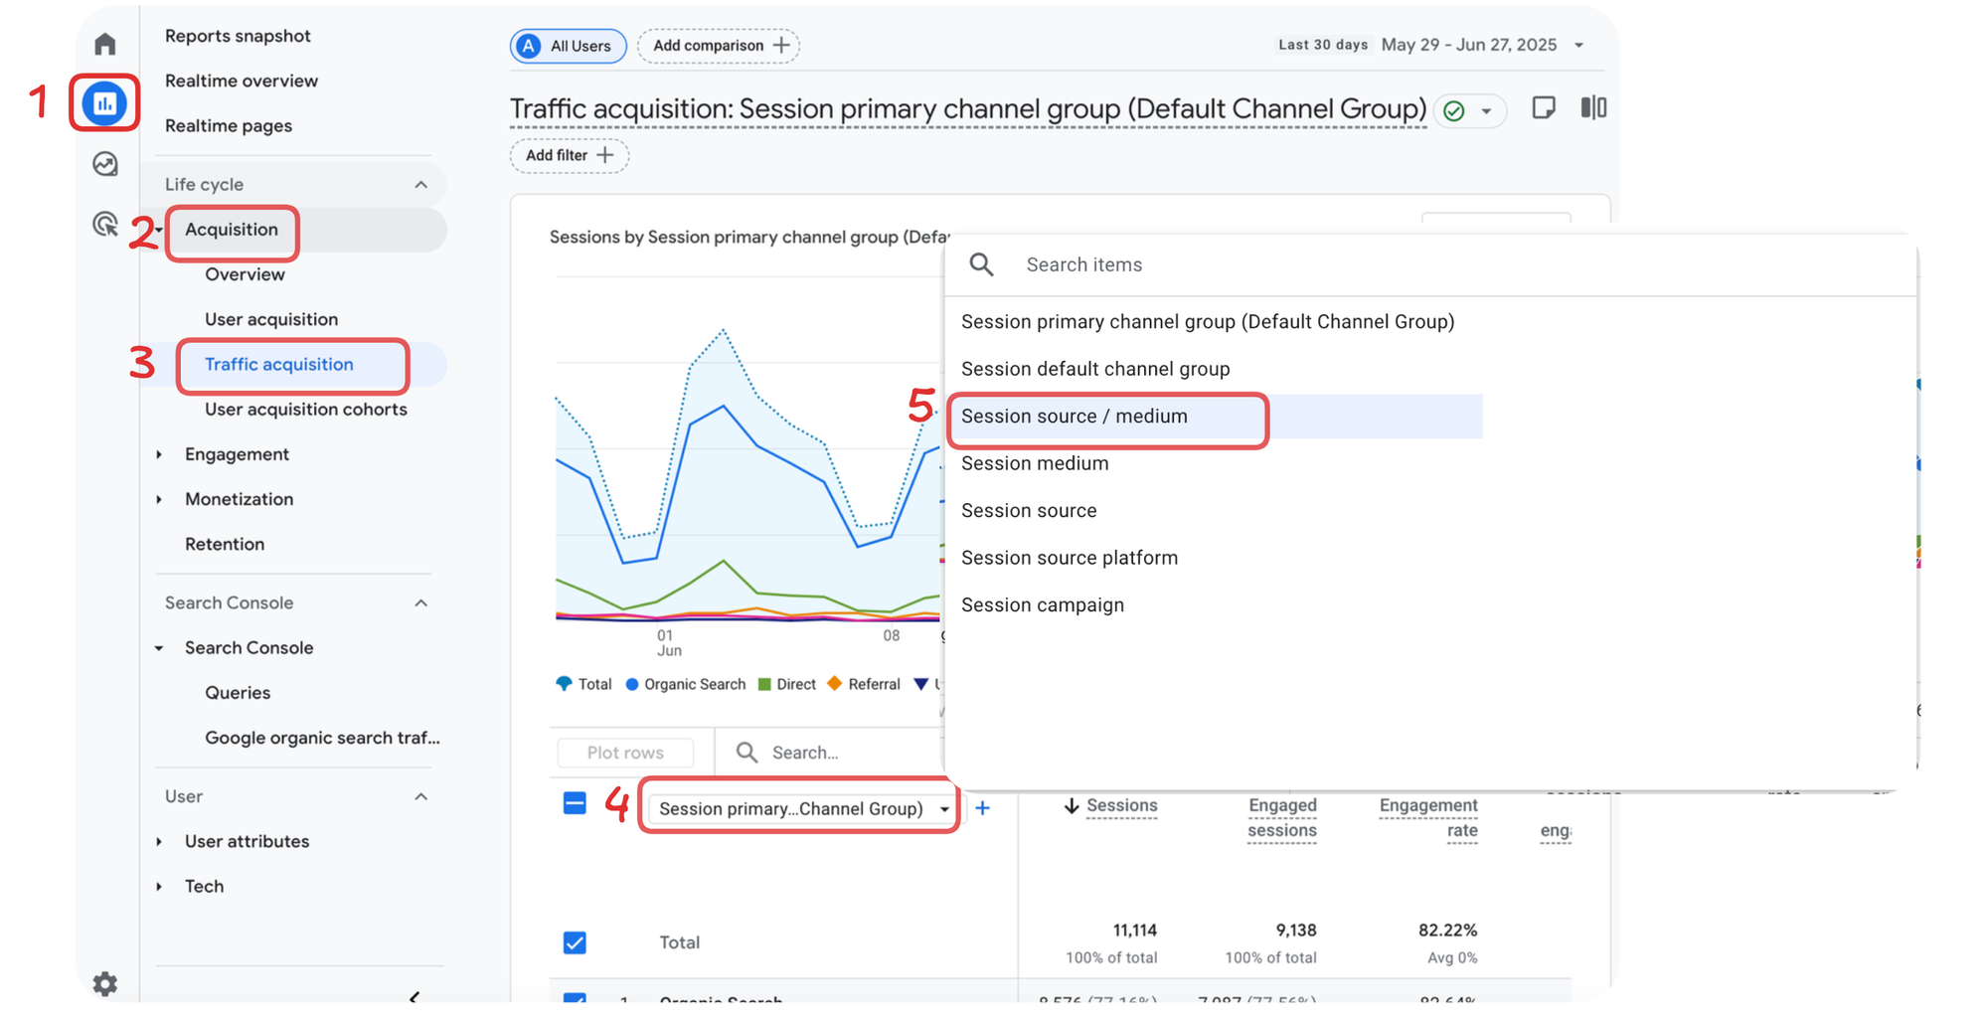Click the Total legend swatch
Screen dimensions: 1988x1022
(564, 684)
